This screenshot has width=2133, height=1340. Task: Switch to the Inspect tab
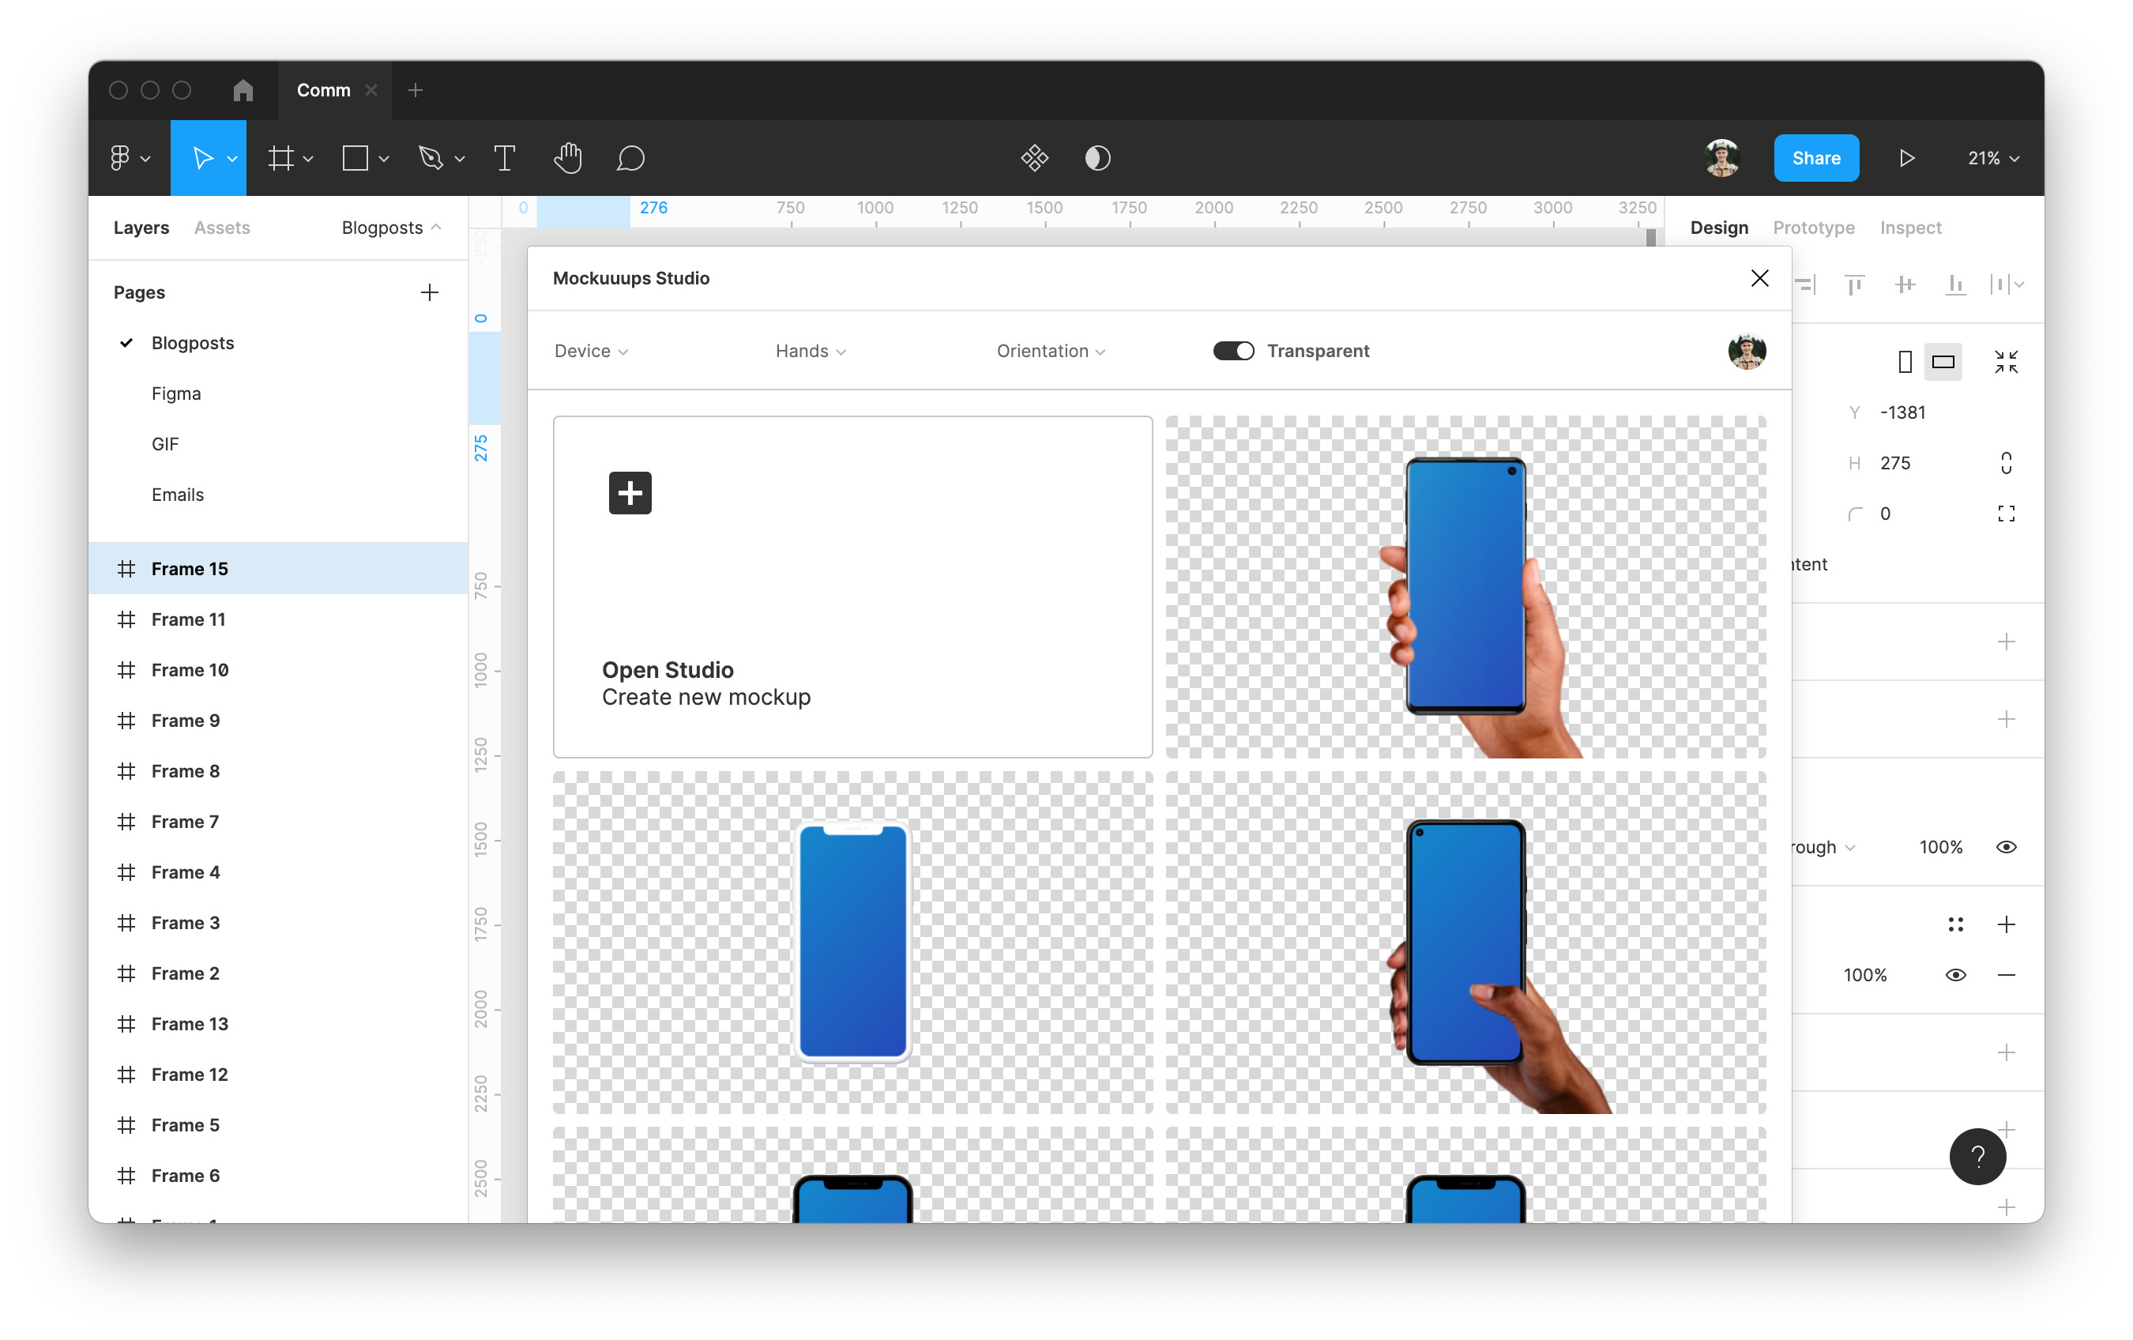click(1909, 227)
